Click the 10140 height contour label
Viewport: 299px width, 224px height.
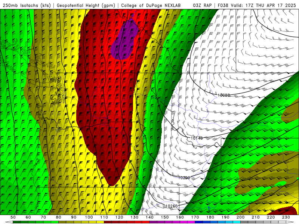point(197,138)
